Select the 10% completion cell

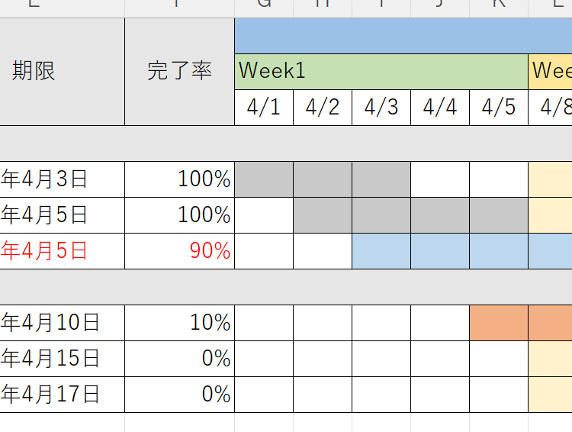[x=179, y=323]
